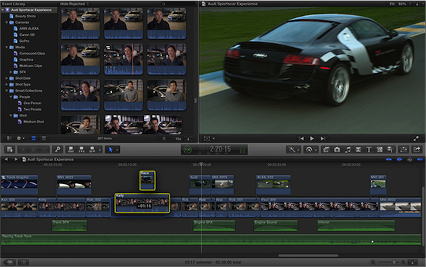The image size is (426, 267).
Task: Select the Beauty Shots collection
Action: coord(25,16)
